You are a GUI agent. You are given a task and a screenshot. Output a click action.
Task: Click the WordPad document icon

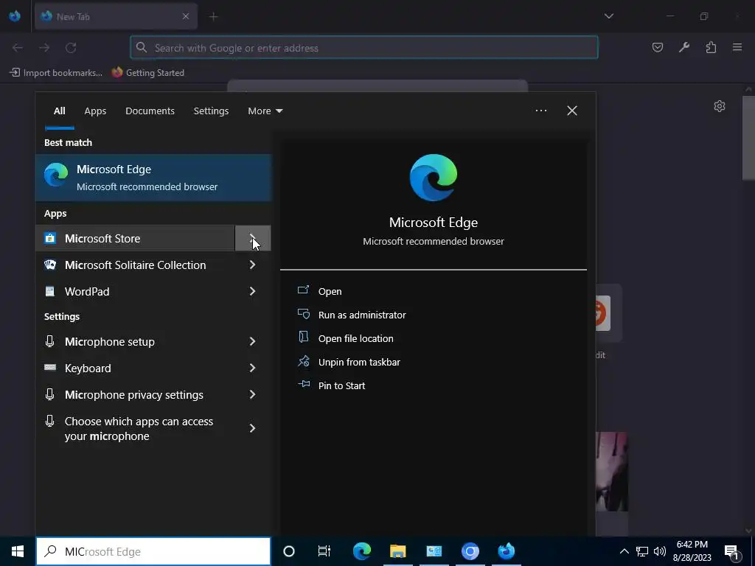(50, 291)
